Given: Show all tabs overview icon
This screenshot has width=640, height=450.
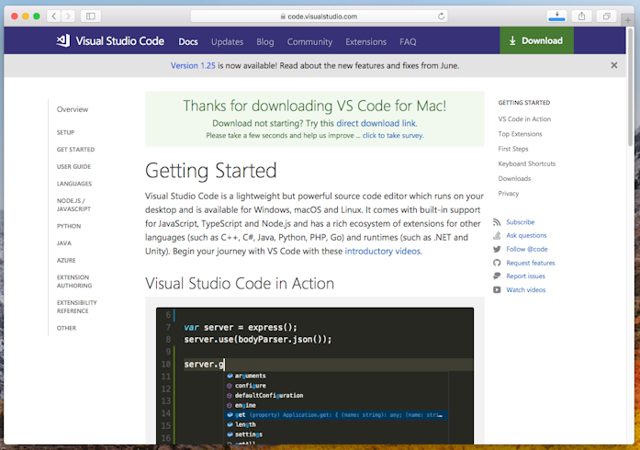Looking at the screenshot, I should 607,17.
